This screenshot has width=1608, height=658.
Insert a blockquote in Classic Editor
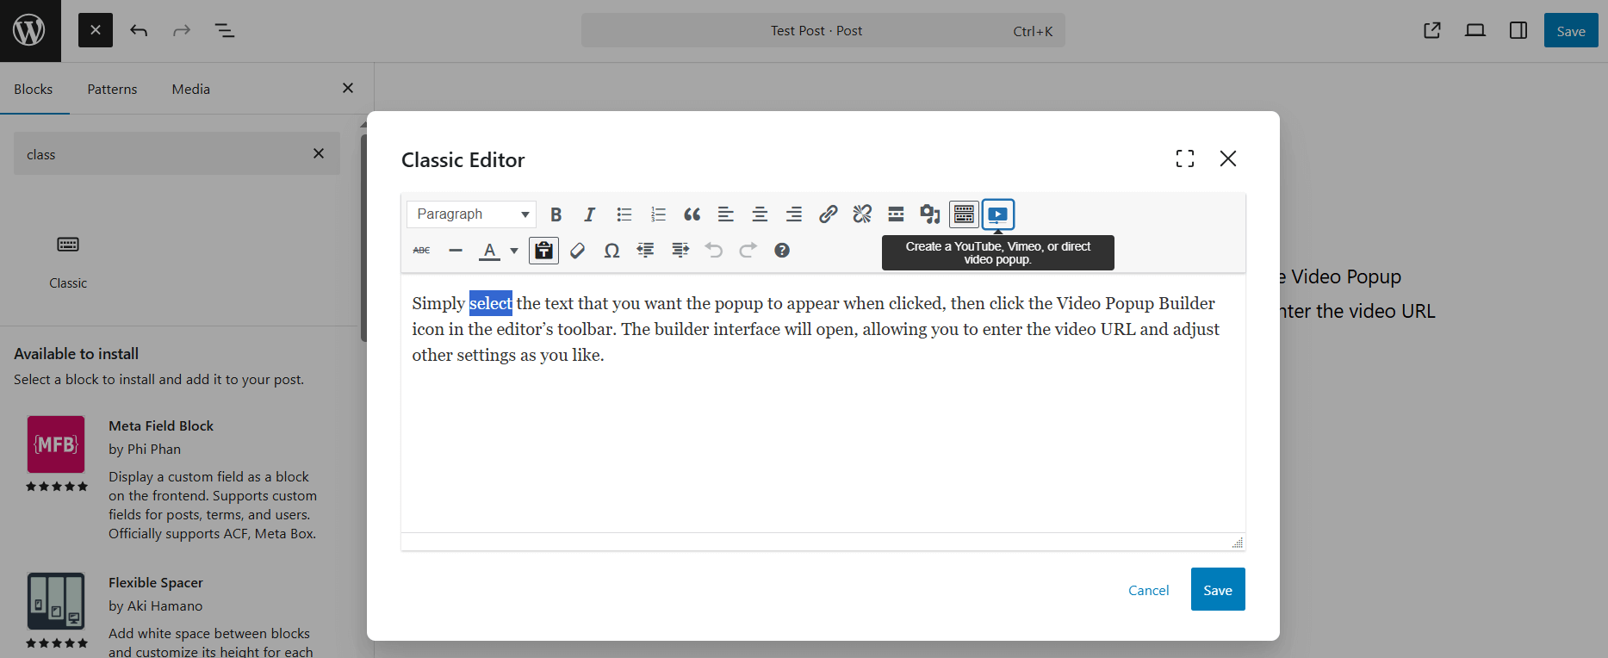pyautogui.click(x=692, y=214)
